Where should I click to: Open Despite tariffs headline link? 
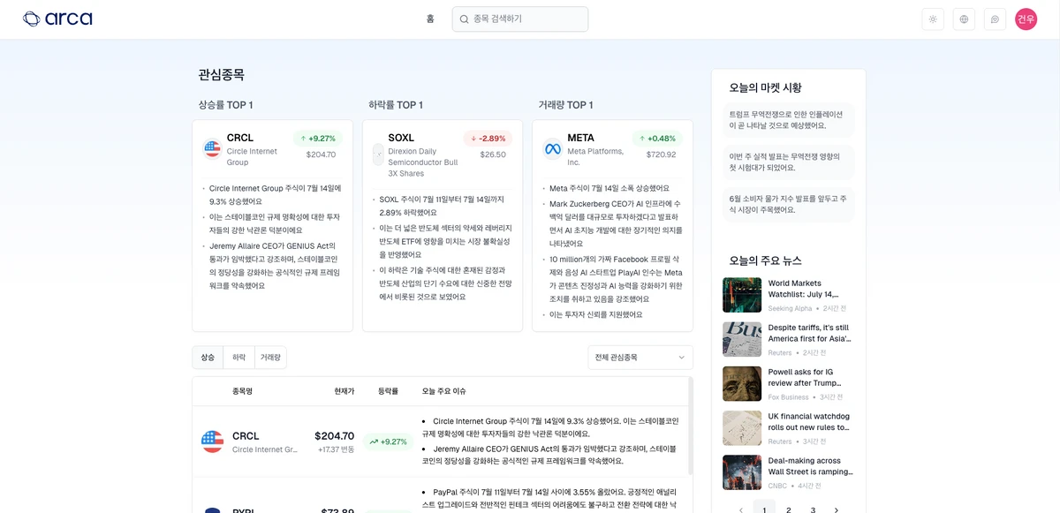pyautogui.click(x=809, y=333)
